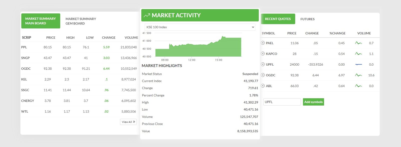Click the PPL scrip row name
This screenshot has height=147, width=401.
pyautogui.click(x=24, y=47)
